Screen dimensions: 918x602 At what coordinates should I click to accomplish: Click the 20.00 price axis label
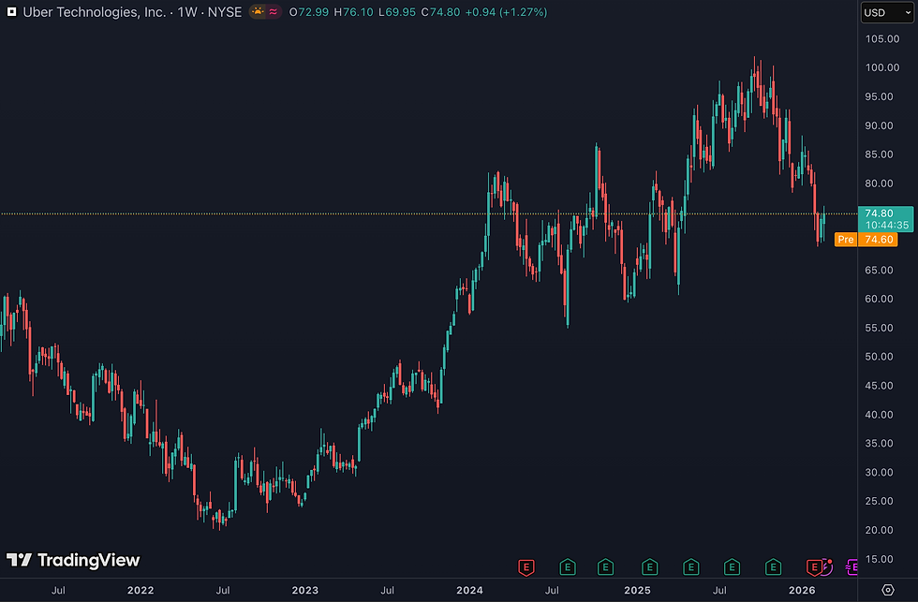[879, 530]
